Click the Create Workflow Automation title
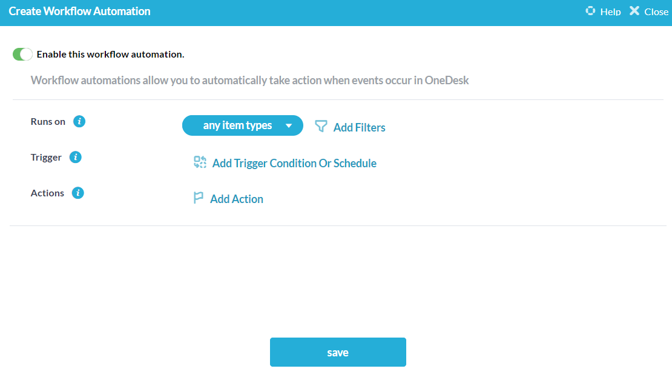Image resolution: width=672 pixels, height=380 pixels. 80,11
